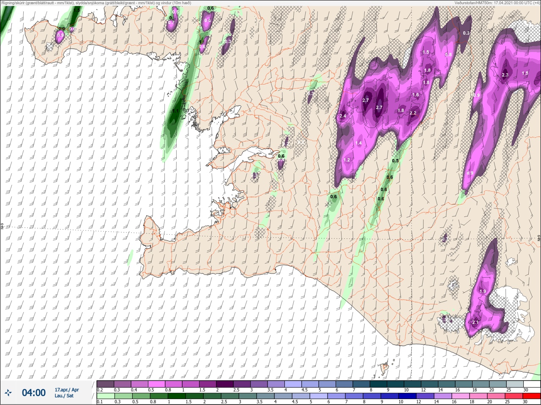Click the 1.9 value in the southeast snow band
The height and width of the screenshot is (405, 541).
[483, 292]
